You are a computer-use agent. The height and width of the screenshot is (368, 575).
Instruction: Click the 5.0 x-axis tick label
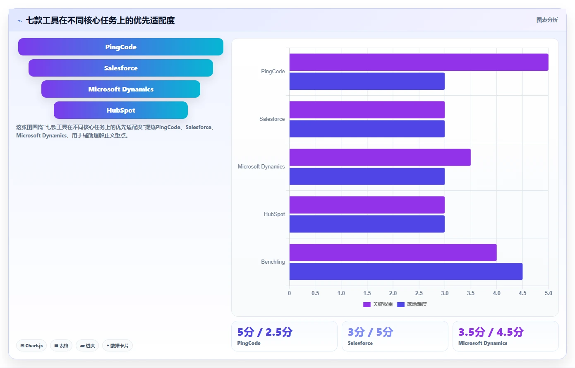point(548,293)
